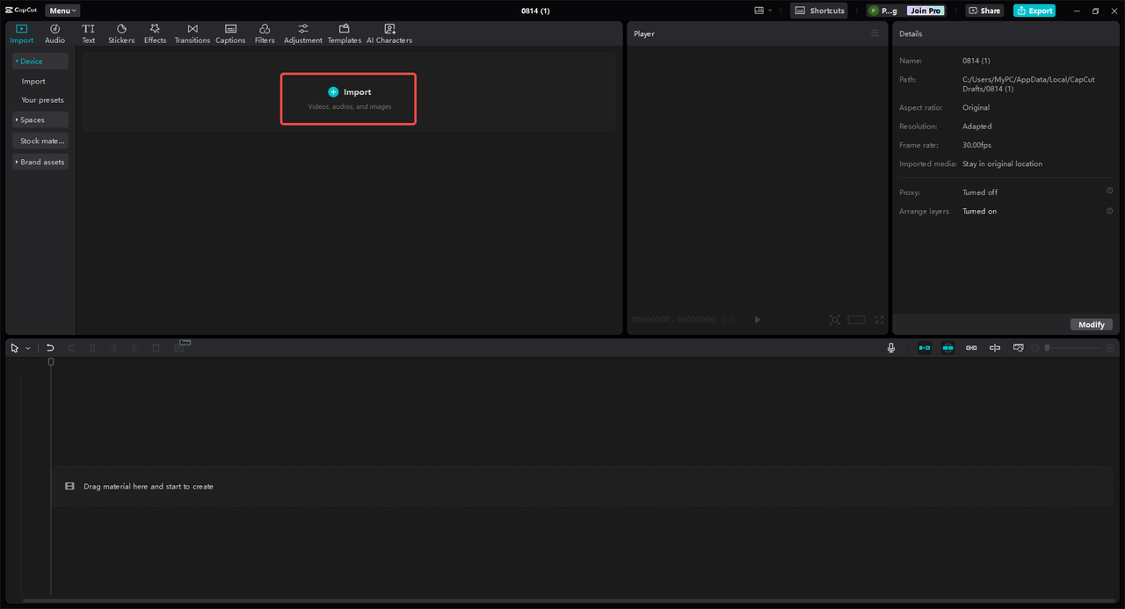Image resolution: width=1125 pixels, height=609 pixels.
Task: Collapse the Device section
Action: tap(40, 62)
